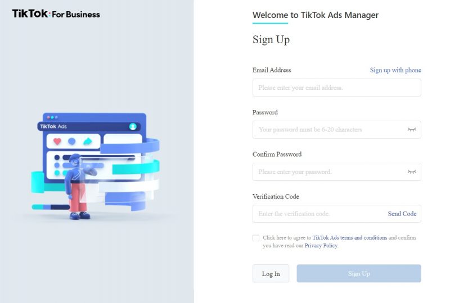The width and height of the screenshot is (450, 303).
Task: Click the blue circle icon beside the heart
Action: pyautogui.click(x=72, y=141)
